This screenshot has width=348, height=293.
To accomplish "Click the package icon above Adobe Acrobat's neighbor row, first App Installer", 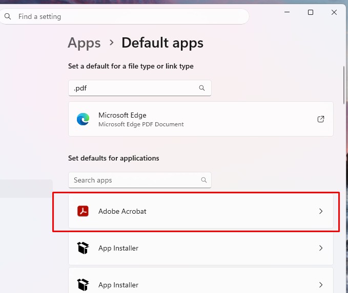I will click(83, 248).
